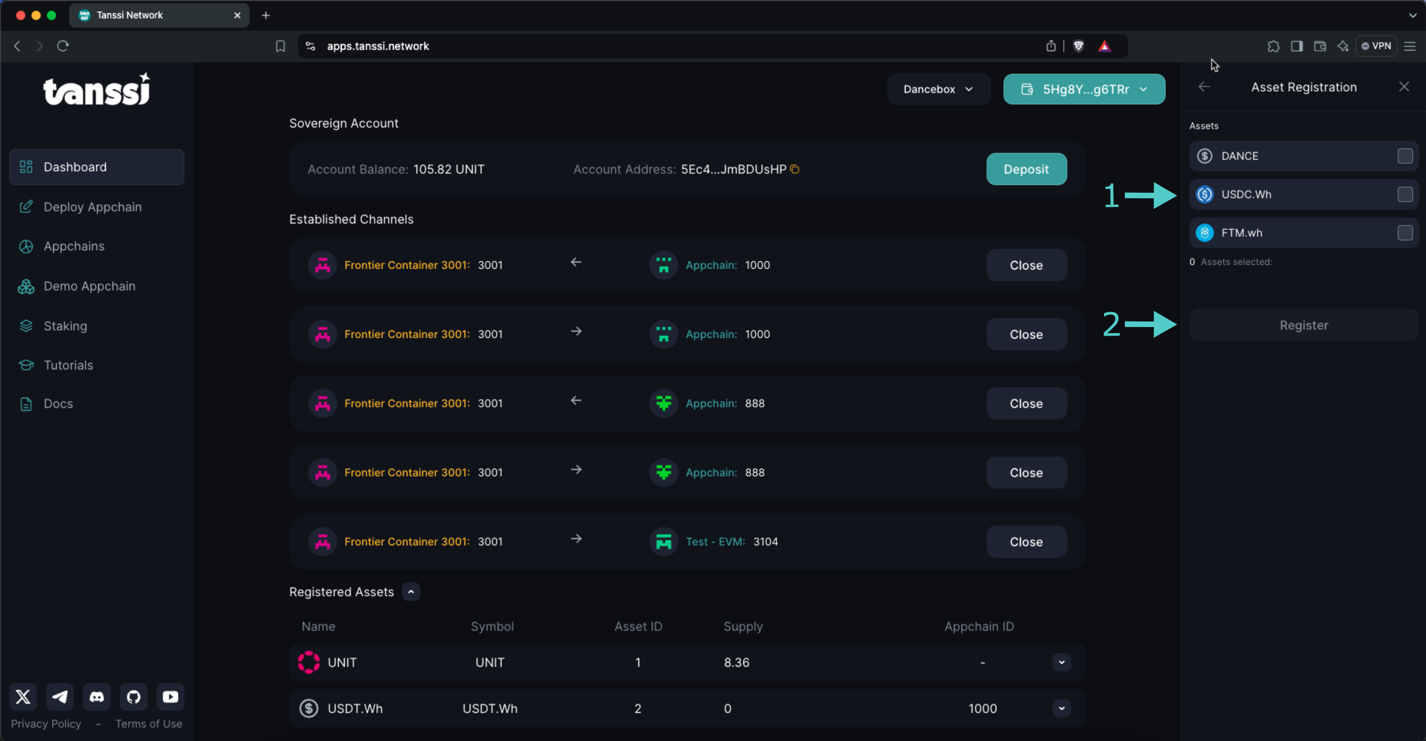Click the UNIT asset logo in table
Screen dimensions: 1426x741
[x=309, y=662]
